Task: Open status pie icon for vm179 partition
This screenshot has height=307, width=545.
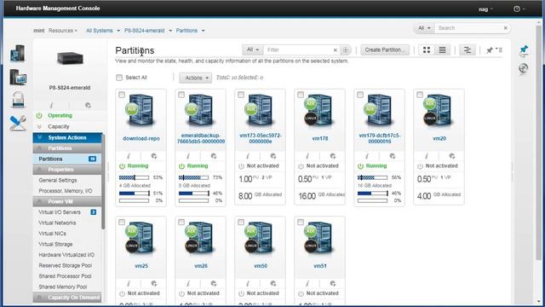Action: 392,156
